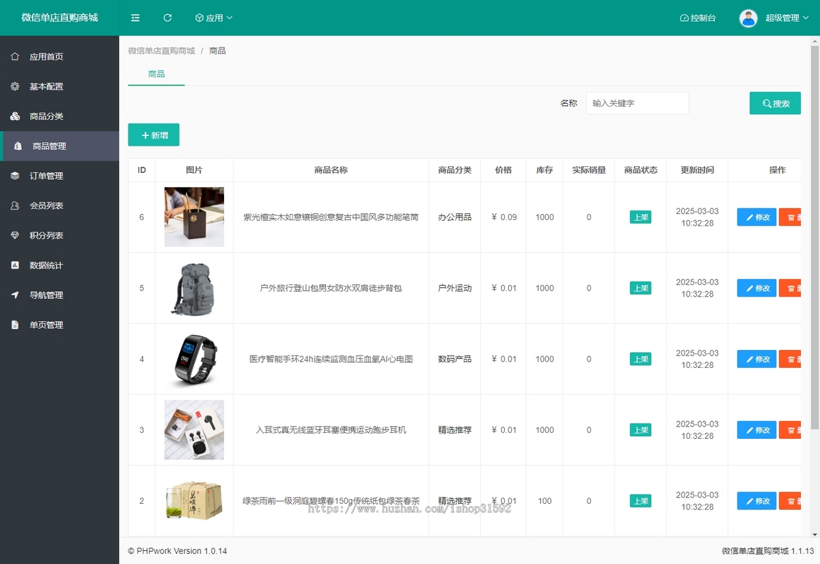820x564 pixels.
Task: Click the 新增 add product button
Action: tap(153, 135)
